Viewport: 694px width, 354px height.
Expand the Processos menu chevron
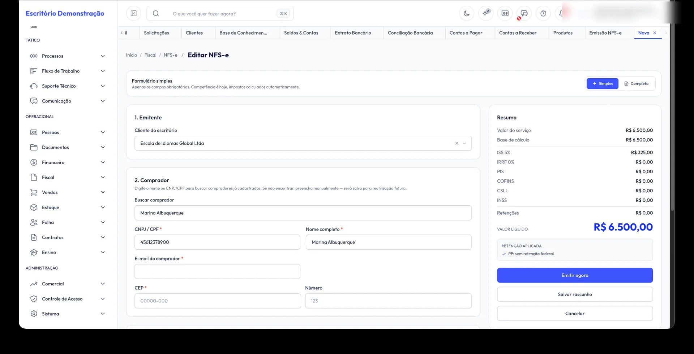103,56
